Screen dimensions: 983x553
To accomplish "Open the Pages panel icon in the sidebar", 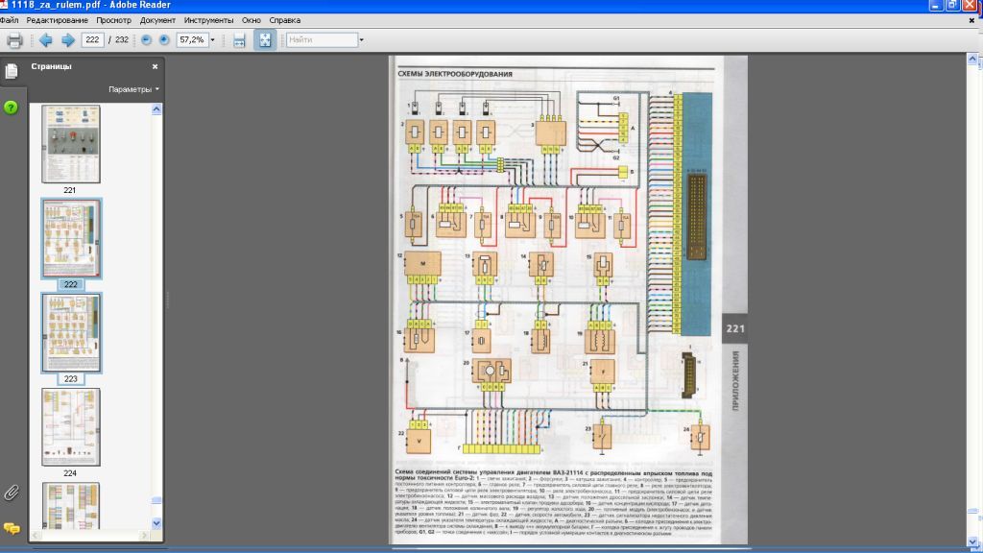I will click(12, 71).
